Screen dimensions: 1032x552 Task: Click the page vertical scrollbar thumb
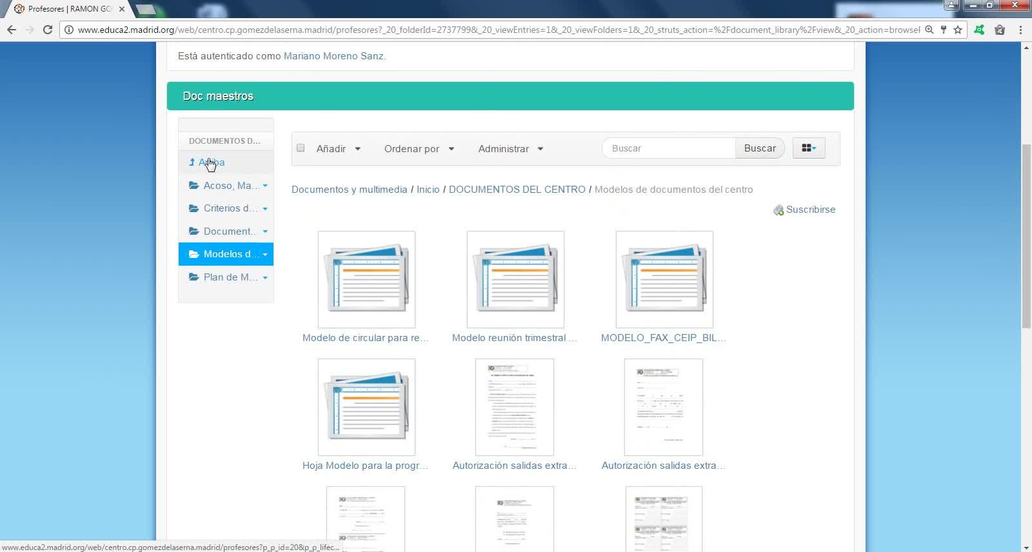coord(1026,237)
